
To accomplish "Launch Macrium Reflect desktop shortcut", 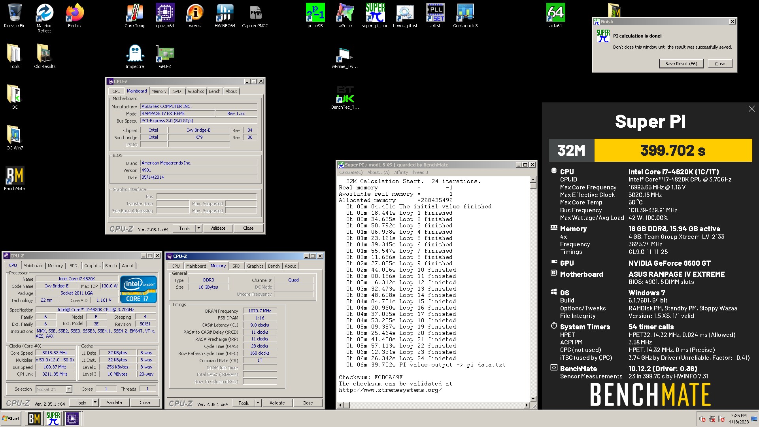I will point(44,18).
